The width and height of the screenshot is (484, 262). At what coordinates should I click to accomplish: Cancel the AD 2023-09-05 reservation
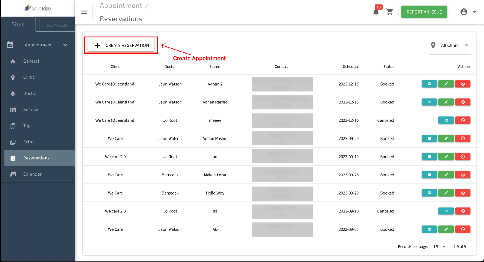463,229
